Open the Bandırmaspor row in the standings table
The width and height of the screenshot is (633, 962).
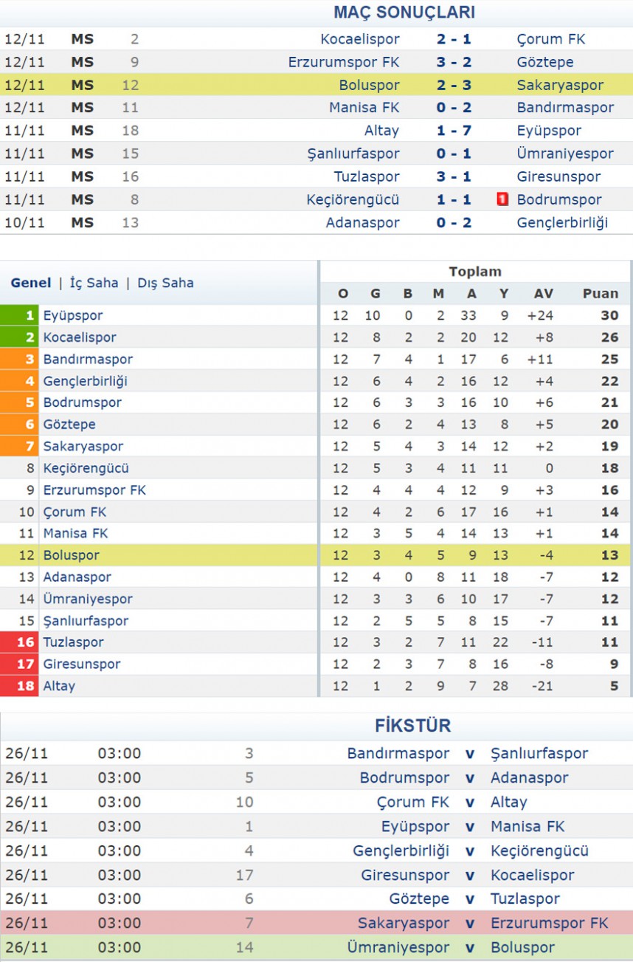click(316, 359)
